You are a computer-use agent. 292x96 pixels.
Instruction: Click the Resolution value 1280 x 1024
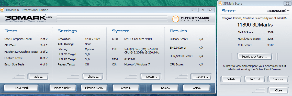93,39
